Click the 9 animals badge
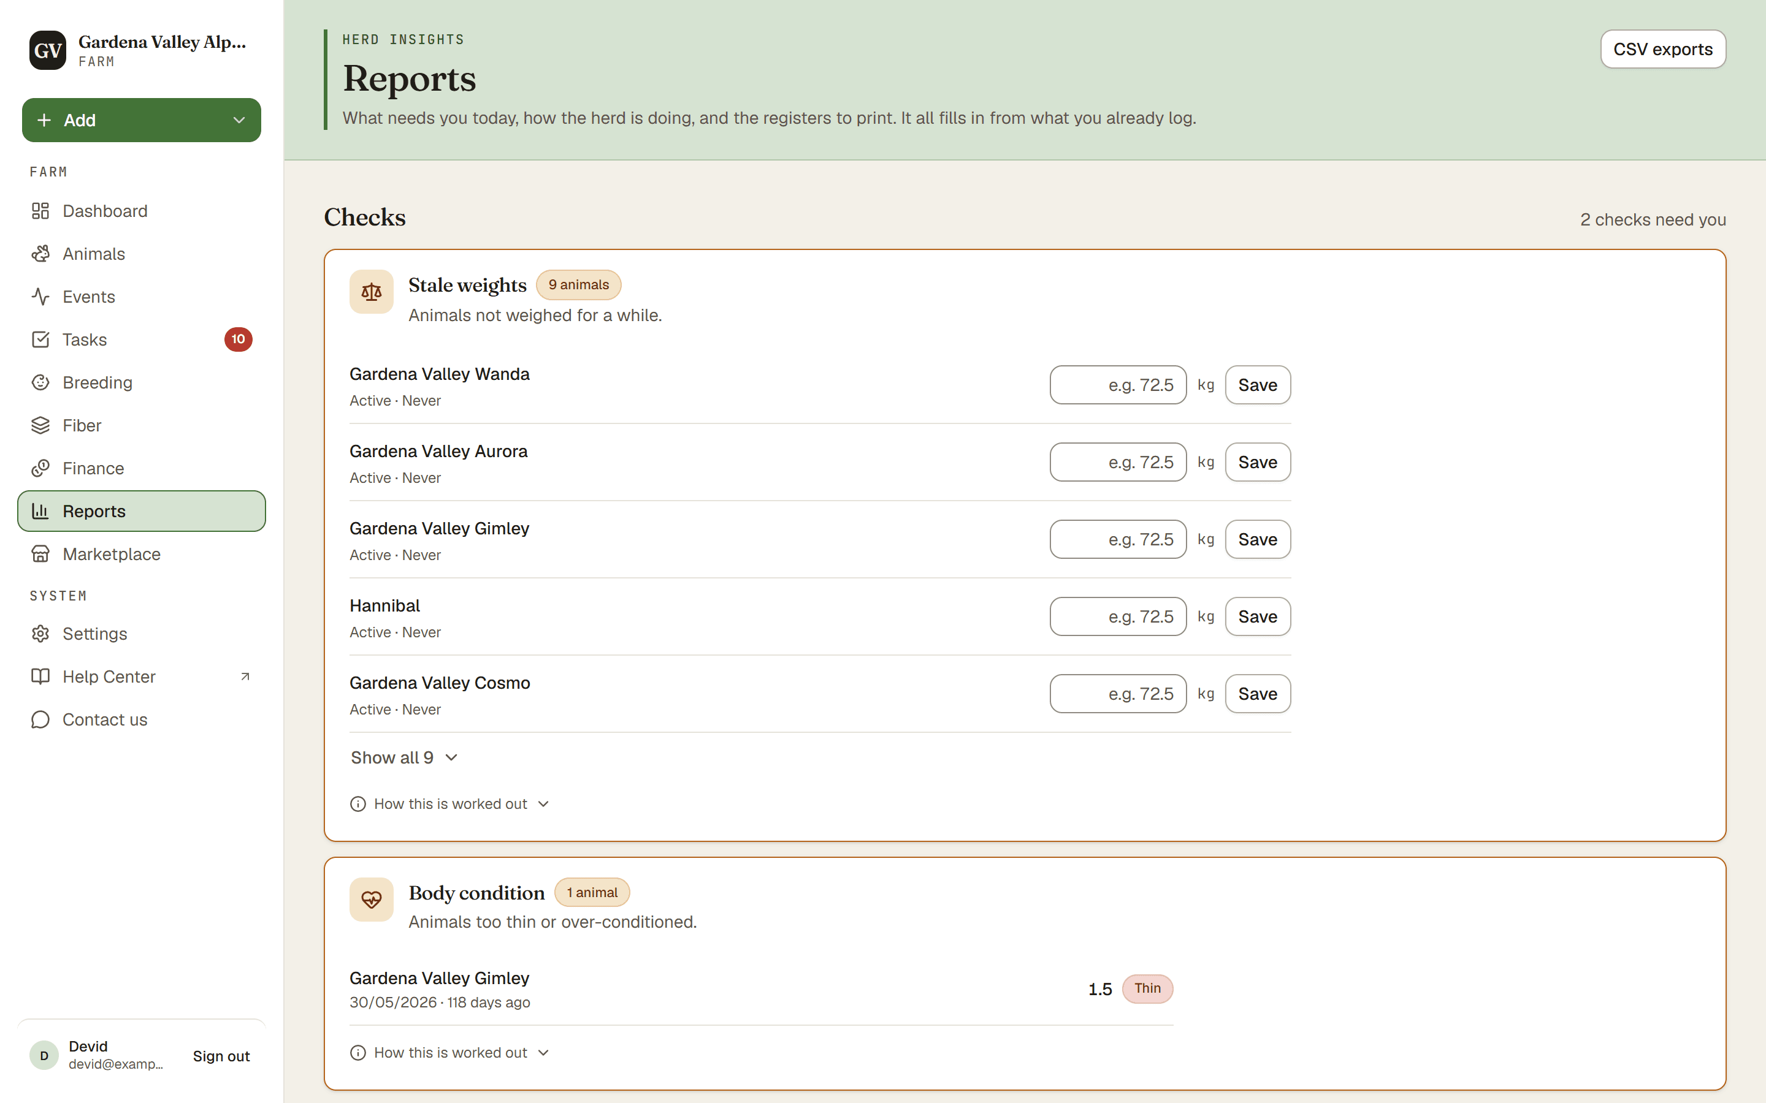 coord(579,285)
